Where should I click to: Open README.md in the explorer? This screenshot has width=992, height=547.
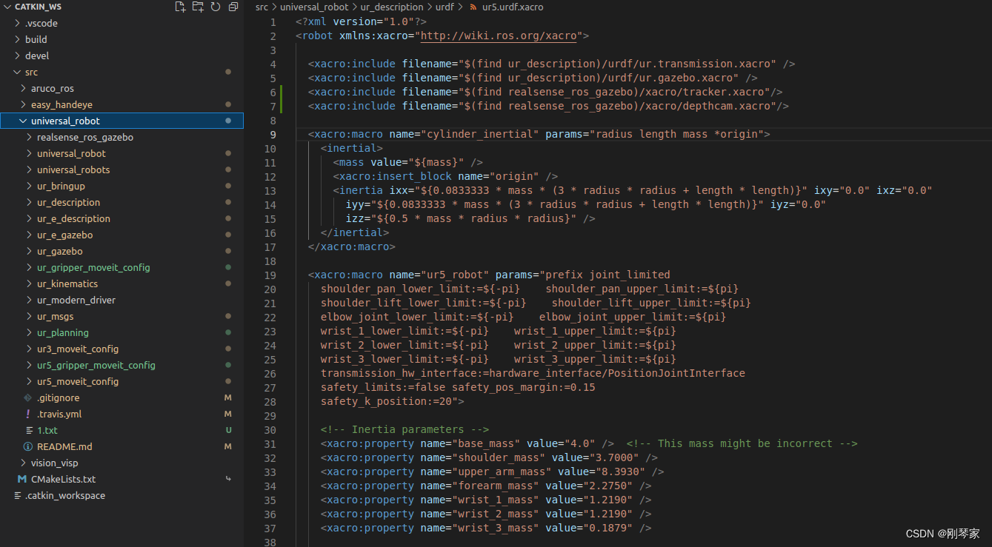(x=64, y=446)
